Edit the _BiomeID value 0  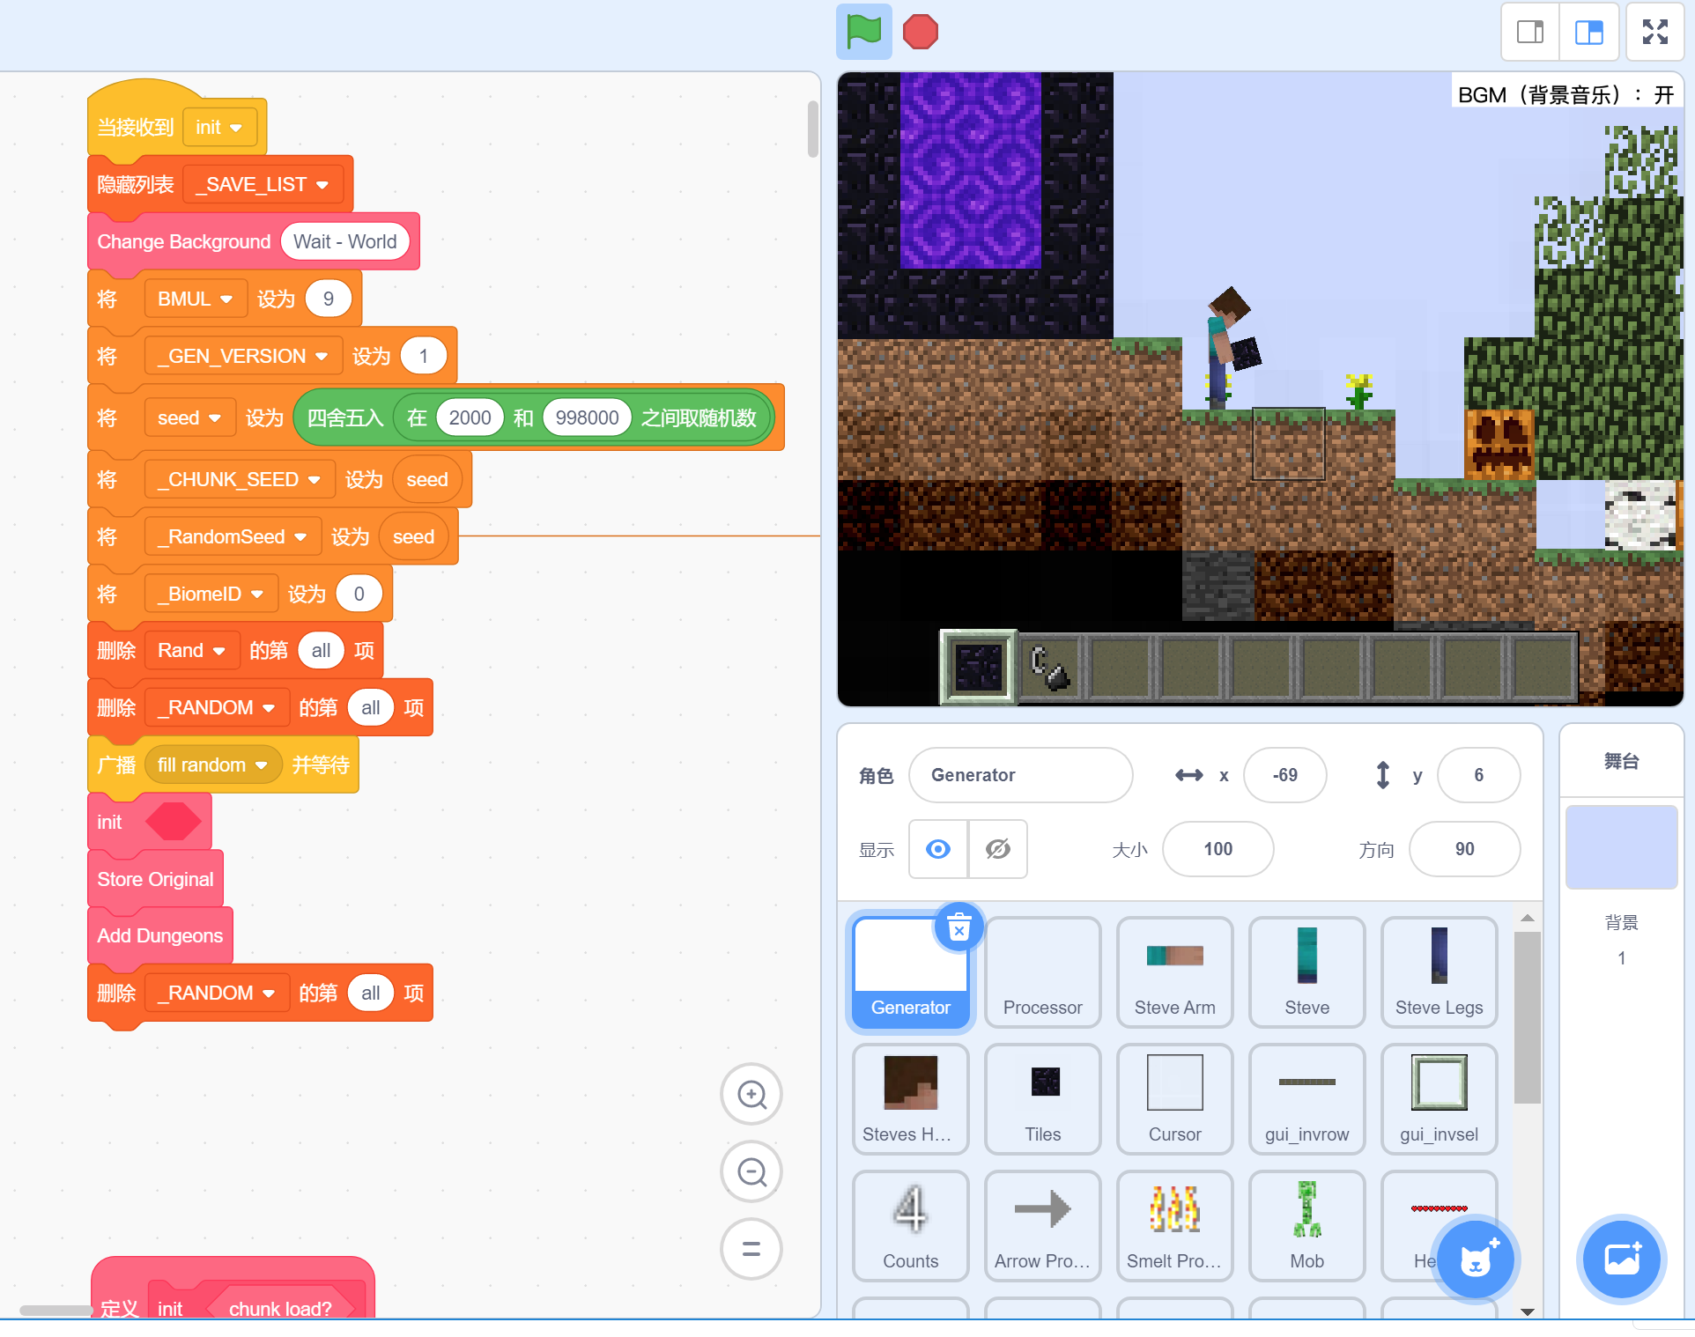click(359, 595)
